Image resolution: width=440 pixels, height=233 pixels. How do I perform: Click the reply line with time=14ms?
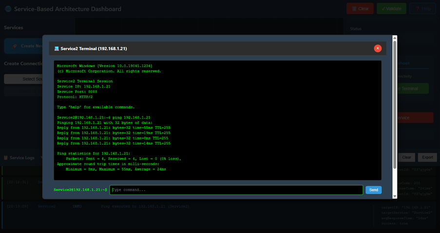pos(114,143)
